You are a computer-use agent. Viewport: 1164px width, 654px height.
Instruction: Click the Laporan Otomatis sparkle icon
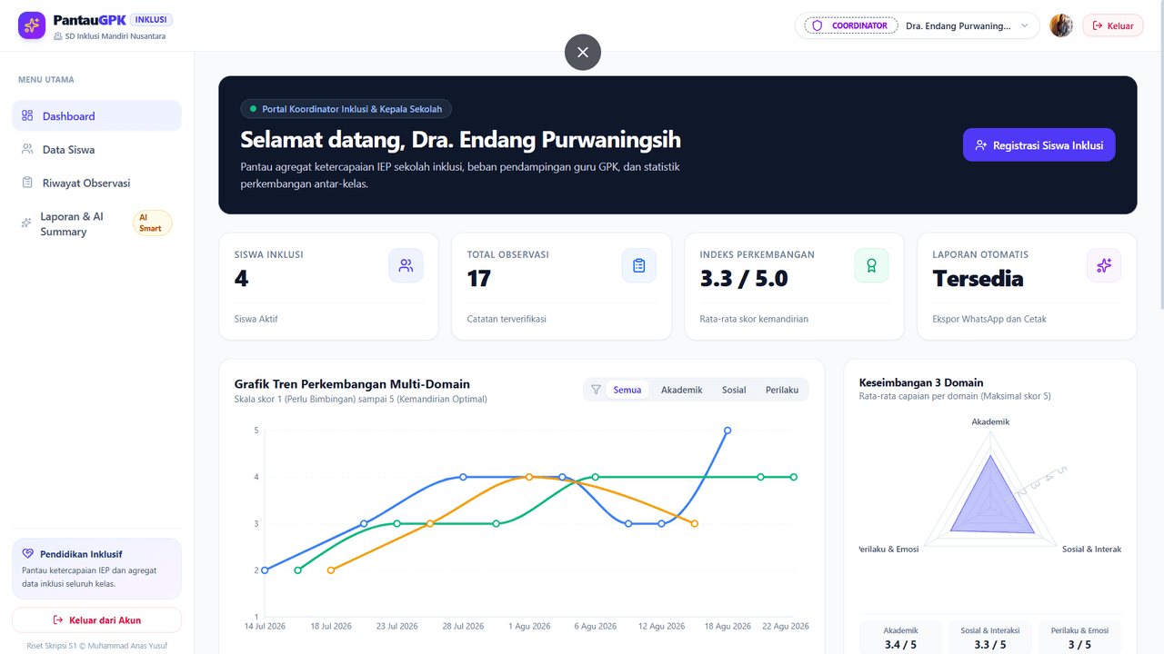pos(1104,265)
